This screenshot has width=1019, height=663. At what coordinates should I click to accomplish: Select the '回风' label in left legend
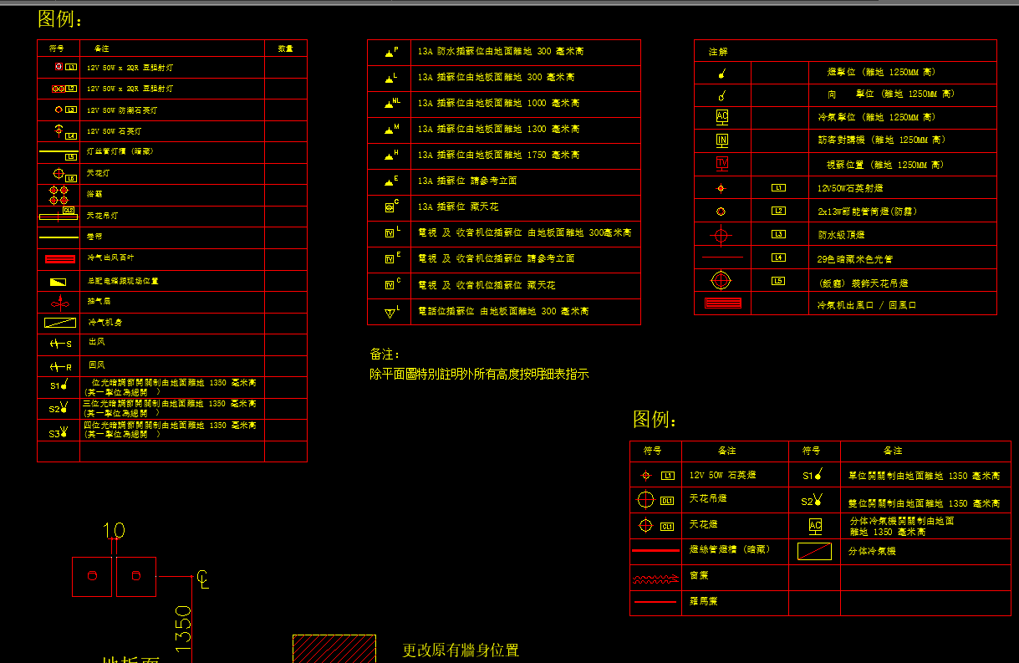[96, 365]
